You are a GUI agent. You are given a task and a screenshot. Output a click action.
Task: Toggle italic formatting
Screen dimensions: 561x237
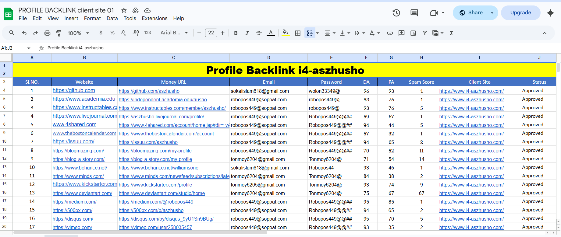247,33
